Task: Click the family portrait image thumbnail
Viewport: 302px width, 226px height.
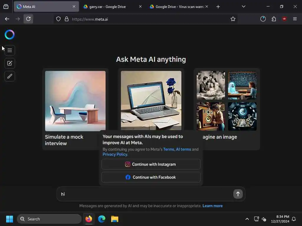Action: coord(211,85)
